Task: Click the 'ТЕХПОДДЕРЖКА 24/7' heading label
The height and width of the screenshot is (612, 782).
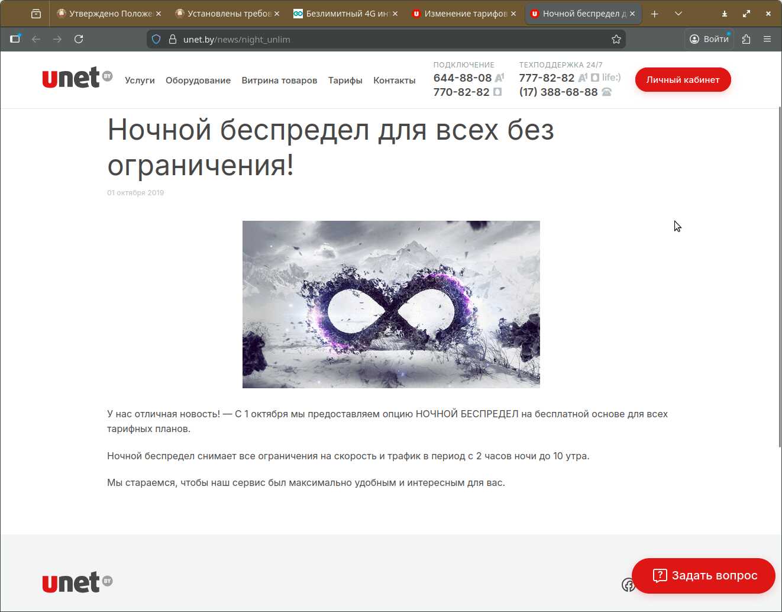Action: click(561, 65)
